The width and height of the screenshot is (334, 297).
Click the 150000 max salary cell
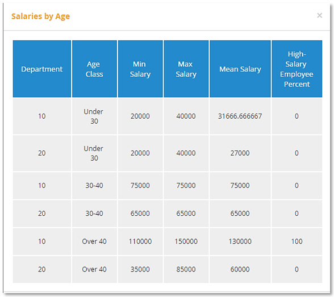[x=186, y=241]
